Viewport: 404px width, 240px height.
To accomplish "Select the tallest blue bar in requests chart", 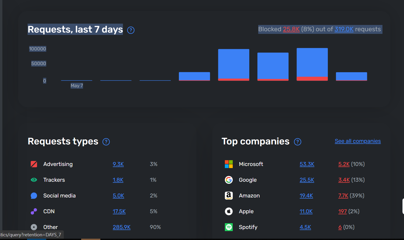I will click(312, 62).
